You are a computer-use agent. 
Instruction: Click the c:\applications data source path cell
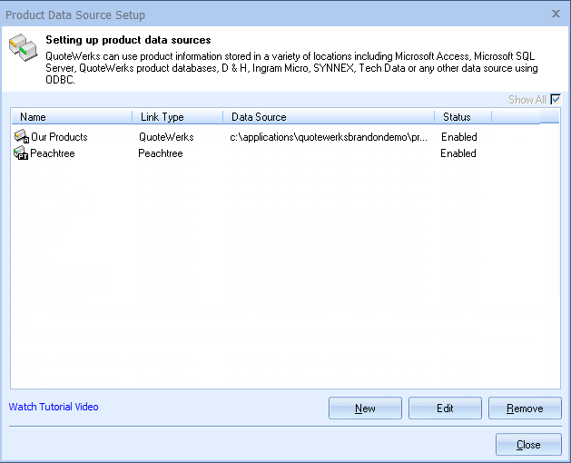click(329, 137)
